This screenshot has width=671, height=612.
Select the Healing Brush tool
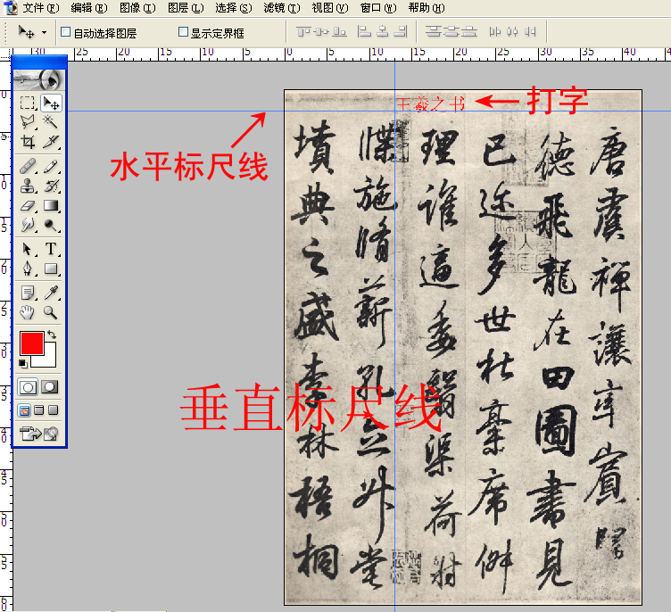(28, 166)
